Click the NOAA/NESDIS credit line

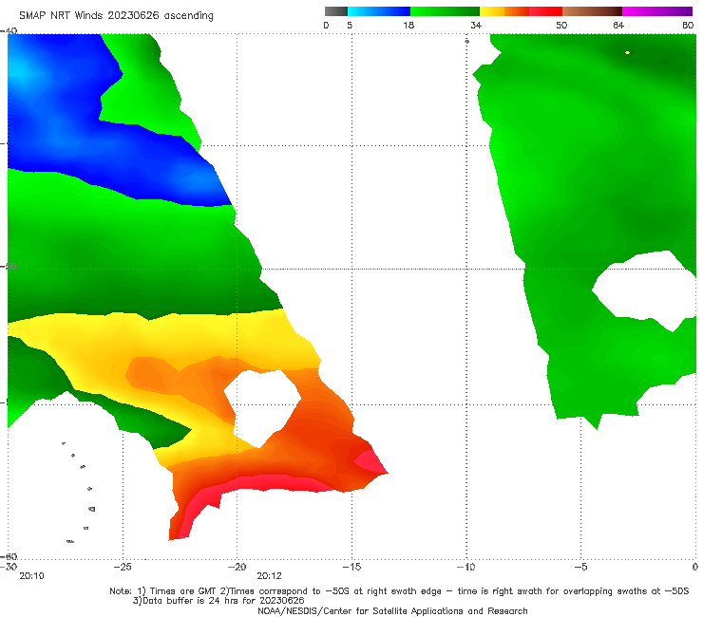[392, 610]
